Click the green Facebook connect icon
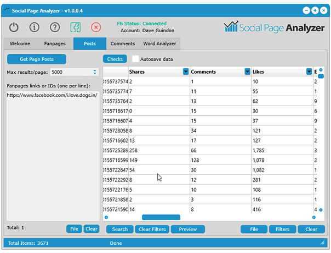 point(76,27)
